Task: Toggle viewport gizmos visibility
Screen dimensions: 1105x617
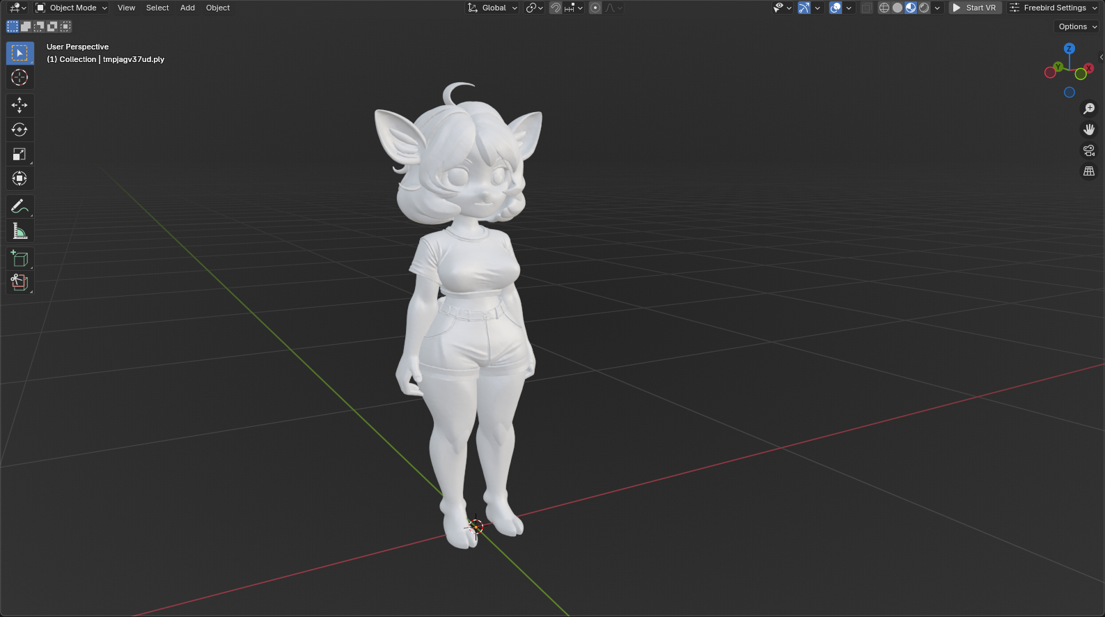Action: 804,8
